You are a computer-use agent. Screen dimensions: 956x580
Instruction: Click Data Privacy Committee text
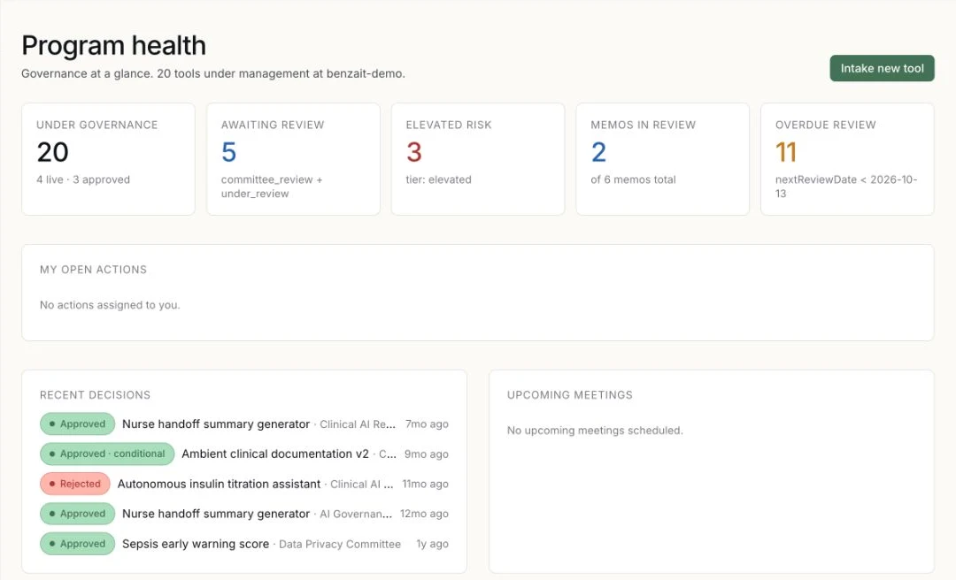(x=340, y=544)
